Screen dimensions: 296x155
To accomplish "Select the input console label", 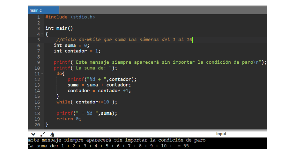I will point(221,134).
